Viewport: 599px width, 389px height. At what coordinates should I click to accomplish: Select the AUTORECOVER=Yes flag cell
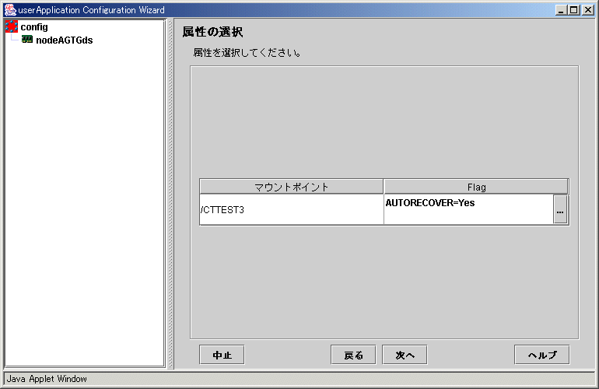point(468,209)
